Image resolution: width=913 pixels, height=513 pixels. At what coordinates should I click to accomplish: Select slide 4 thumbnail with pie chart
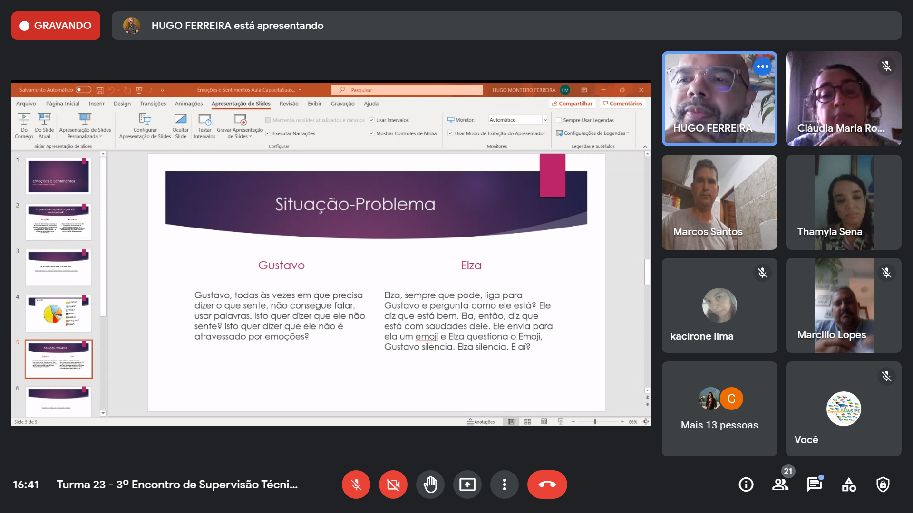(58, 313)
